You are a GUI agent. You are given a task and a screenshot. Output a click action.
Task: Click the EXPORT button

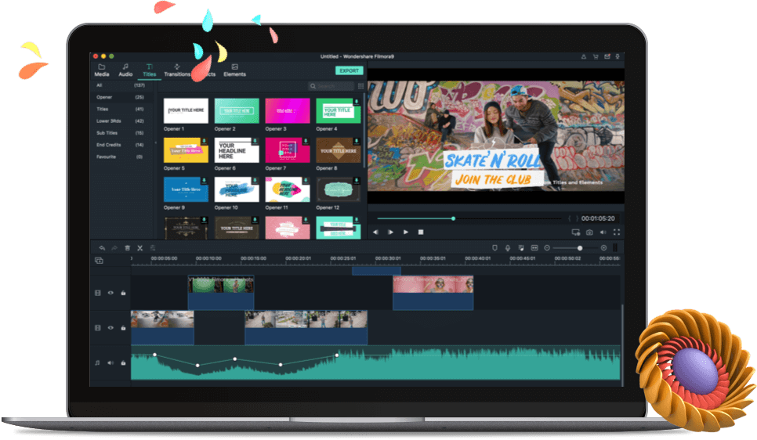349,70
